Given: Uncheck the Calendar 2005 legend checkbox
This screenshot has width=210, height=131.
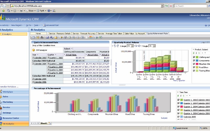Looking at the screenshot, I should (x=178, y=117).
